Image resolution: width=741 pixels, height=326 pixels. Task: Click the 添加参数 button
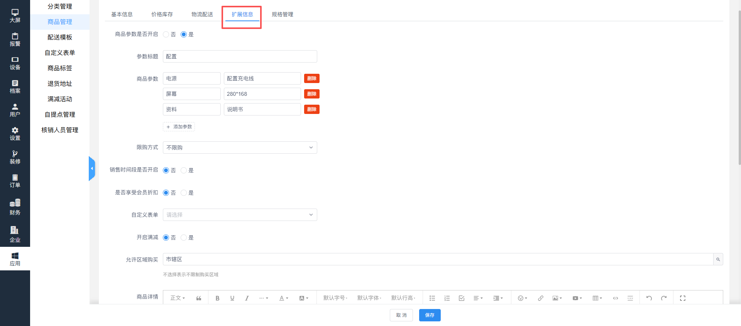179,127
